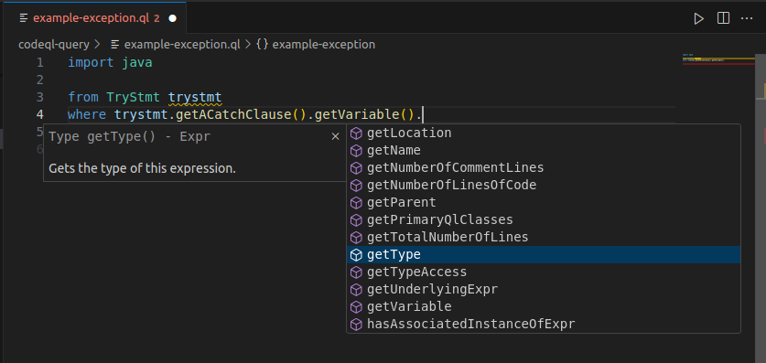Click the minimap code overview
The height and width of the screenshot is (363, 766).
[718, 60]
